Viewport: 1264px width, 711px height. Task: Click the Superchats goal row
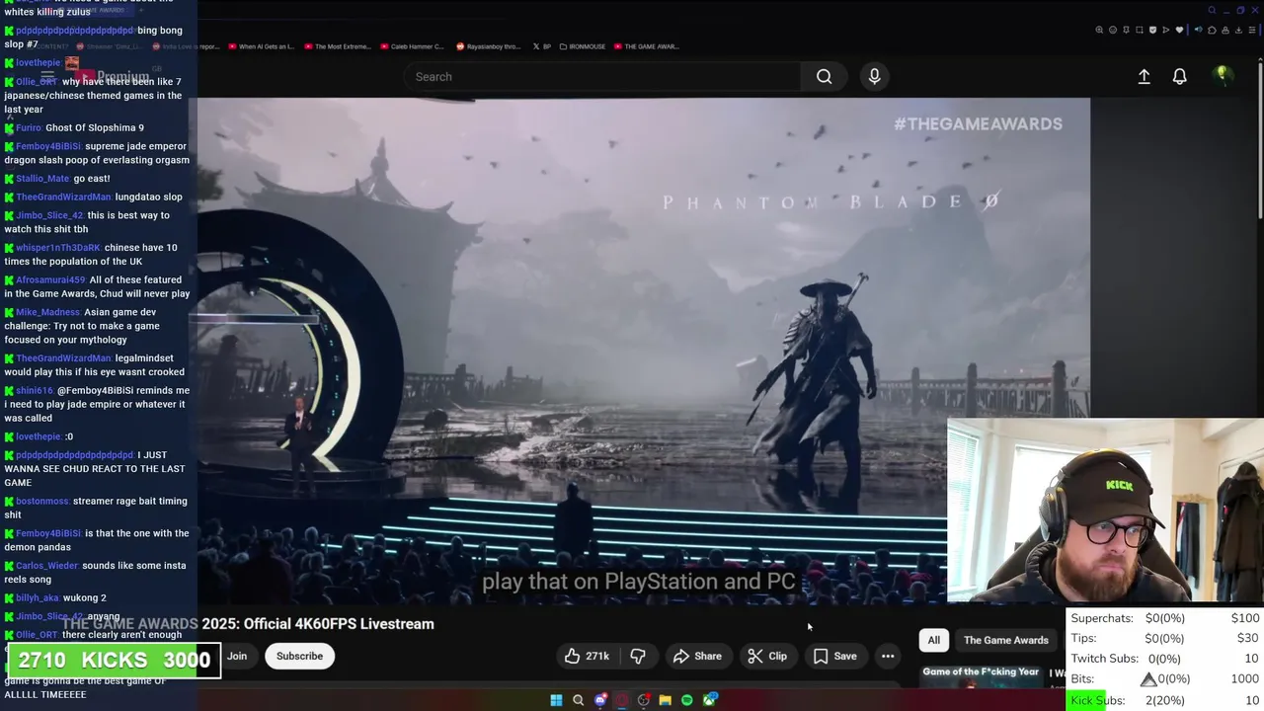coord(1165,618)
